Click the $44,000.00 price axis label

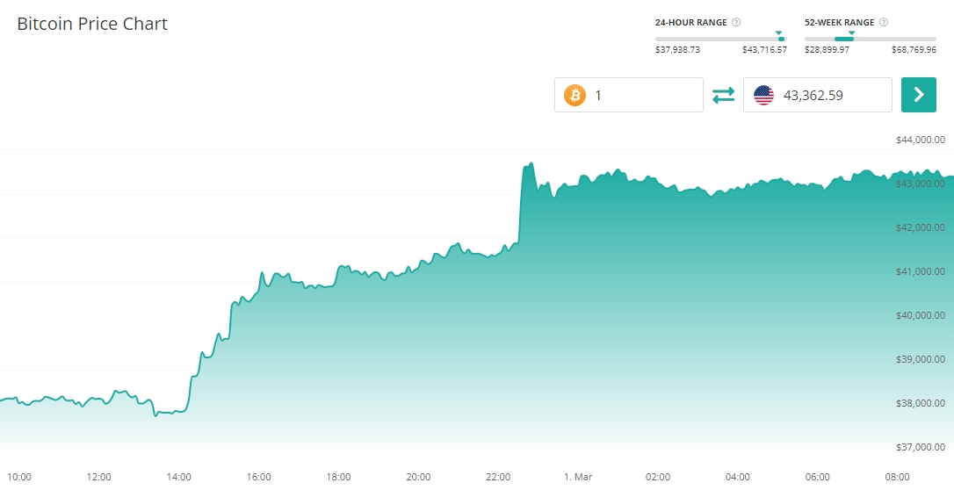(920, 140)
